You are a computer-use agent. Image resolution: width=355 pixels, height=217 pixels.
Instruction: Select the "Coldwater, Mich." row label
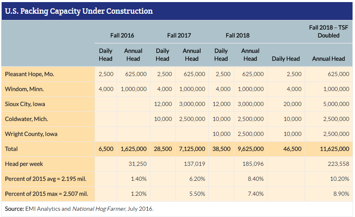coord(26,119)
